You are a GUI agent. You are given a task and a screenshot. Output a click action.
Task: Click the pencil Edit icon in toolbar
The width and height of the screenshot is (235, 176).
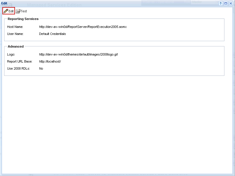click(6, 11)
